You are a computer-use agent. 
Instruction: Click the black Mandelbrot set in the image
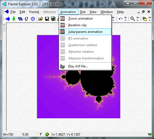pos(97,83)
